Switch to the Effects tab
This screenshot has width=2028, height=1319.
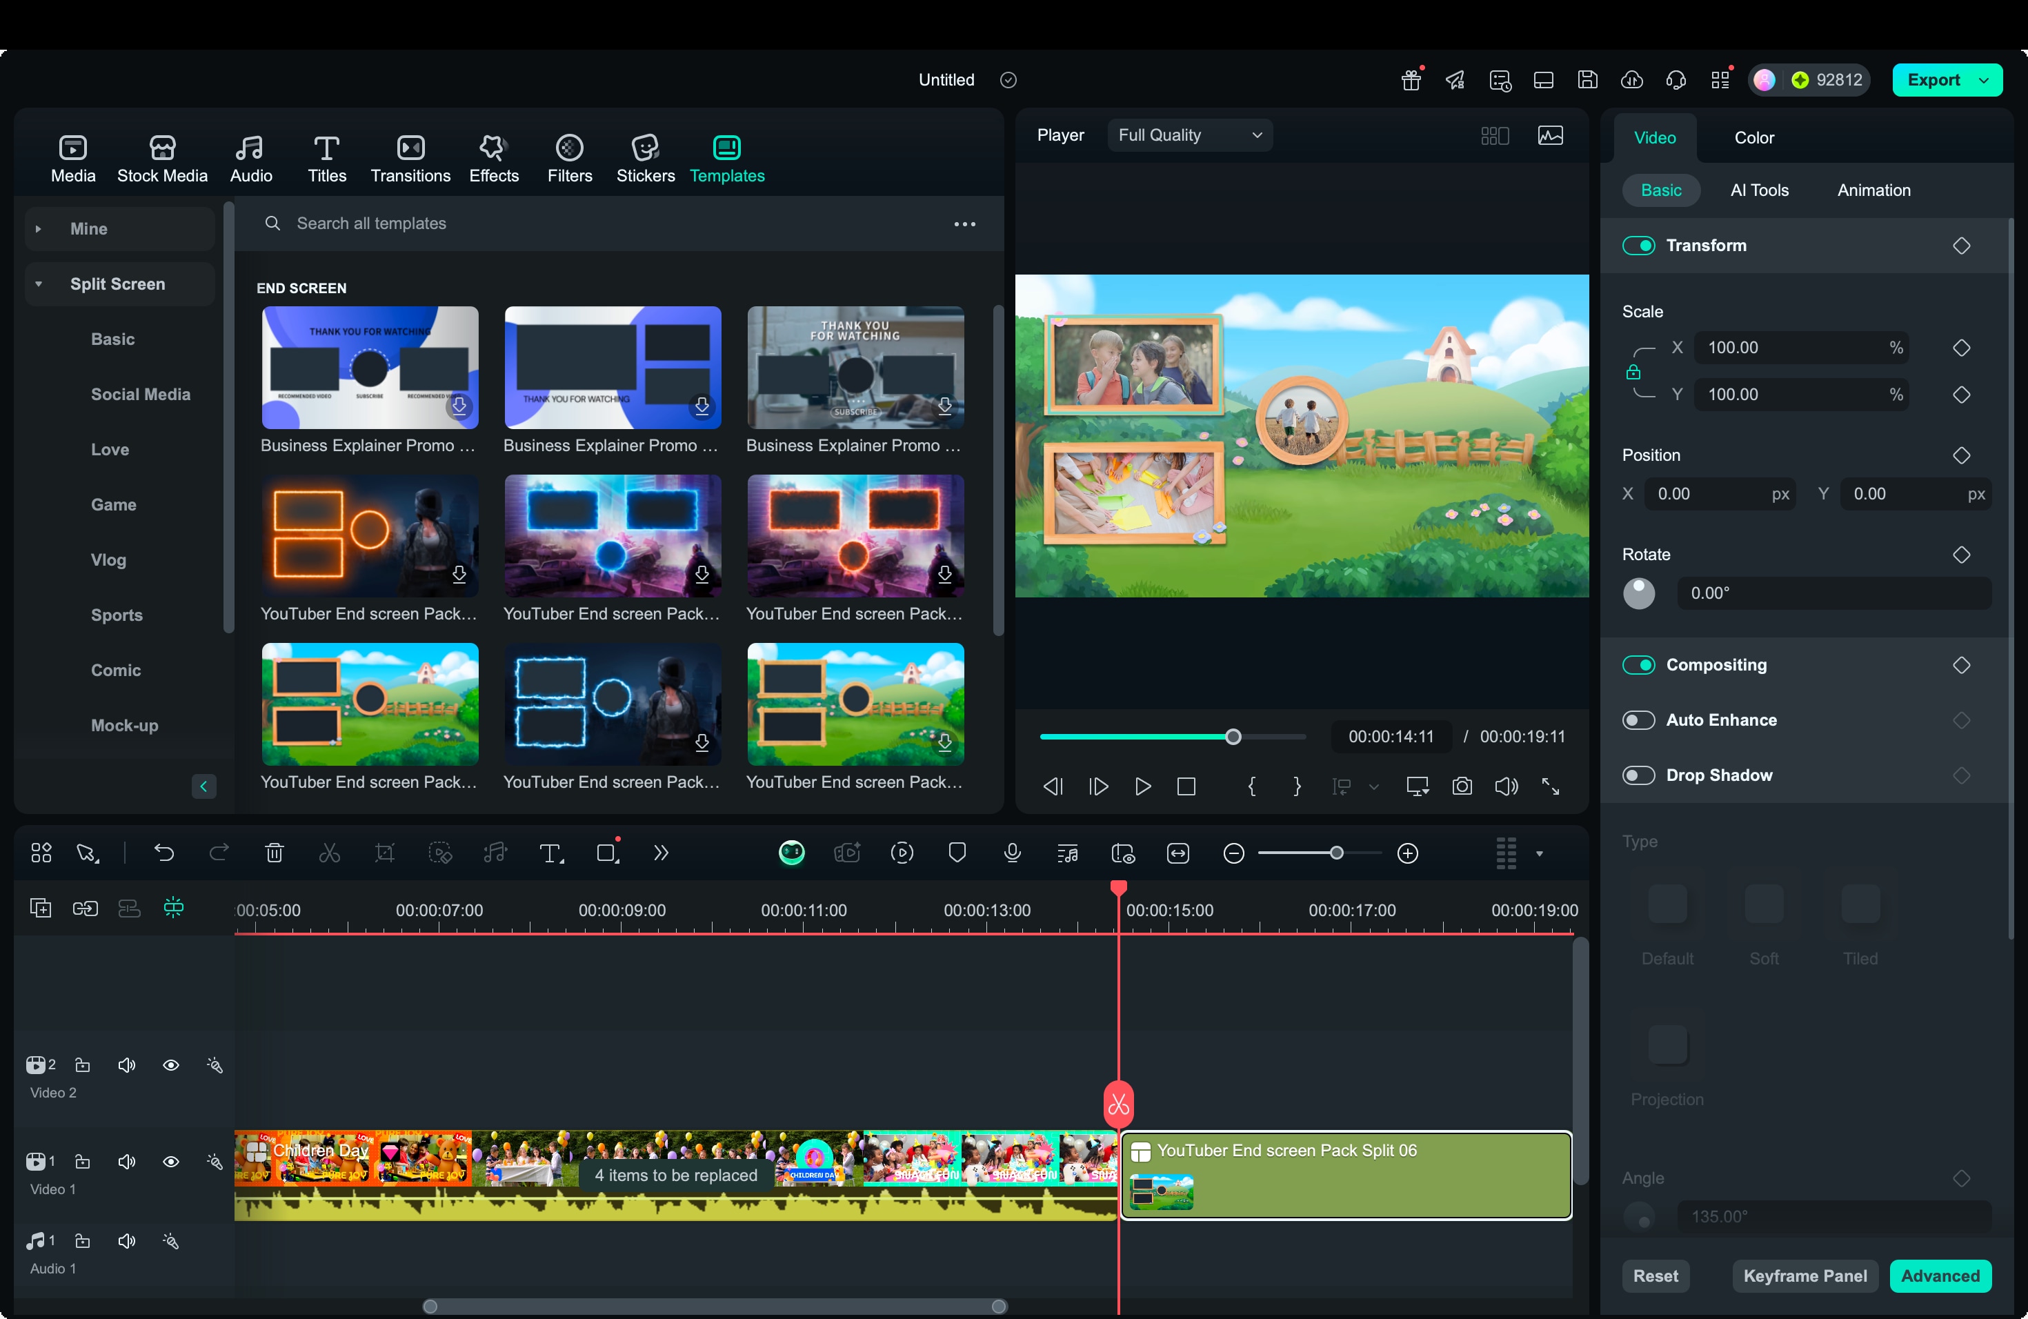tap(493, 159)
